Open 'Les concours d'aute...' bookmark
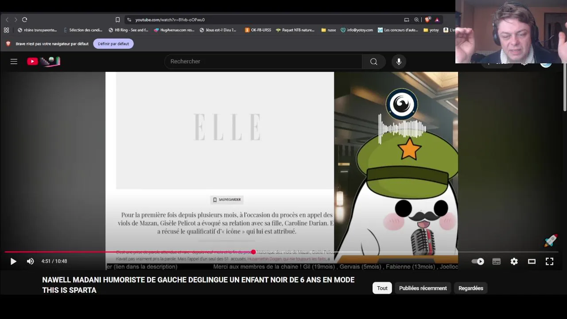567x319 pixels. pyautogui.click(x=398, y=30)
